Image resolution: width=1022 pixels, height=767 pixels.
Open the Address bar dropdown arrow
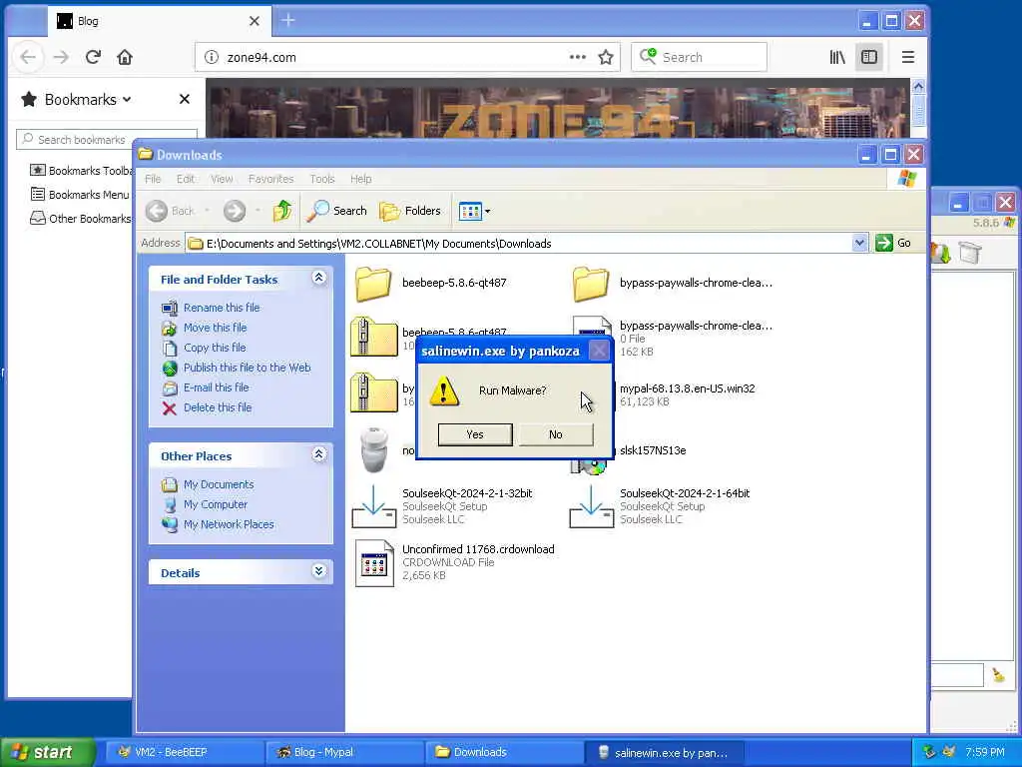pos(859,244)
